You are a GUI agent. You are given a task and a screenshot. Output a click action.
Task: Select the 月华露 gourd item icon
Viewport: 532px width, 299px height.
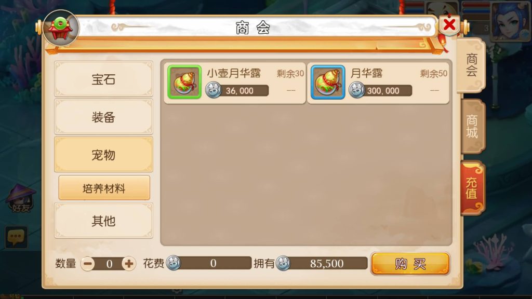click(x=328, y=82)
